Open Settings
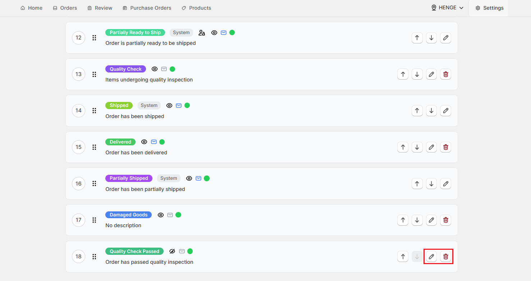 (x=489, y=8)
